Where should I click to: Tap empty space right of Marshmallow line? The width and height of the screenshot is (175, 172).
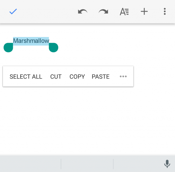pyautogui.click(x=115, y=41)
